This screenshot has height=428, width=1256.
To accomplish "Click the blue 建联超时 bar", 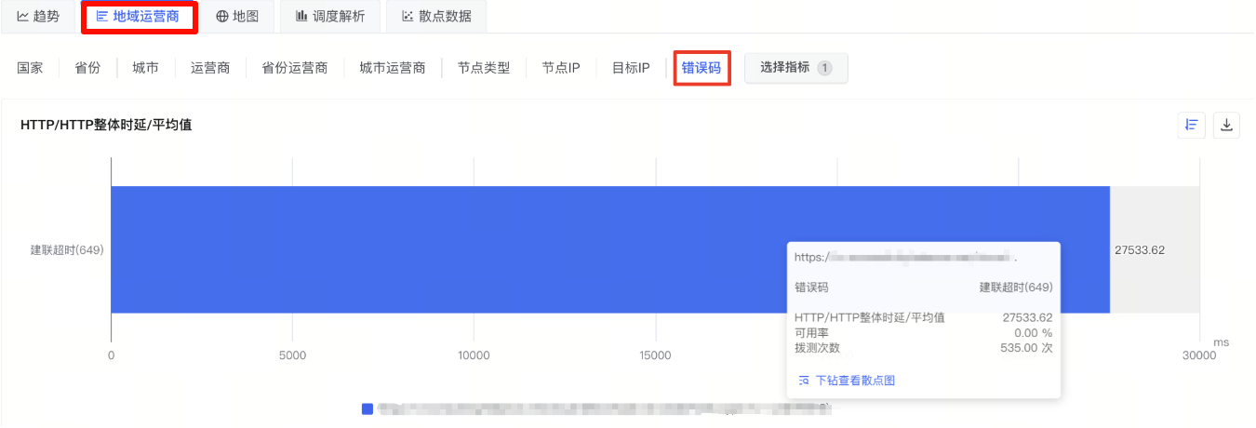I will 610,249.
